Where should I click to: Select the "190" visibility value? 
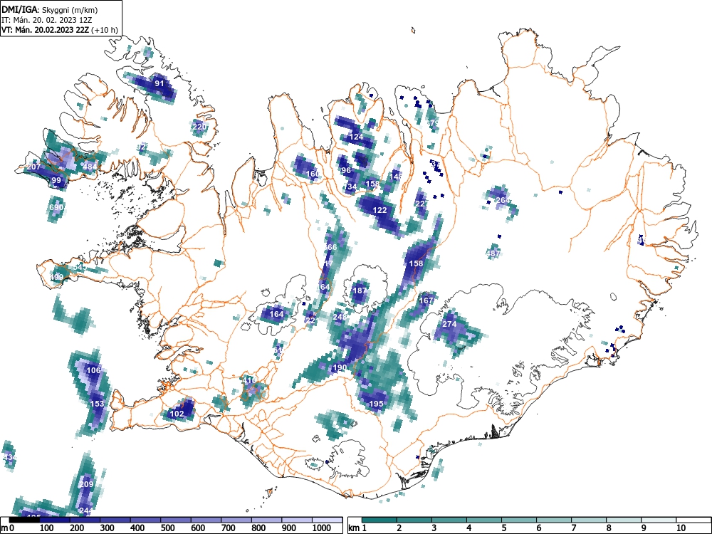pyautogui.click(x=340, y=367)
